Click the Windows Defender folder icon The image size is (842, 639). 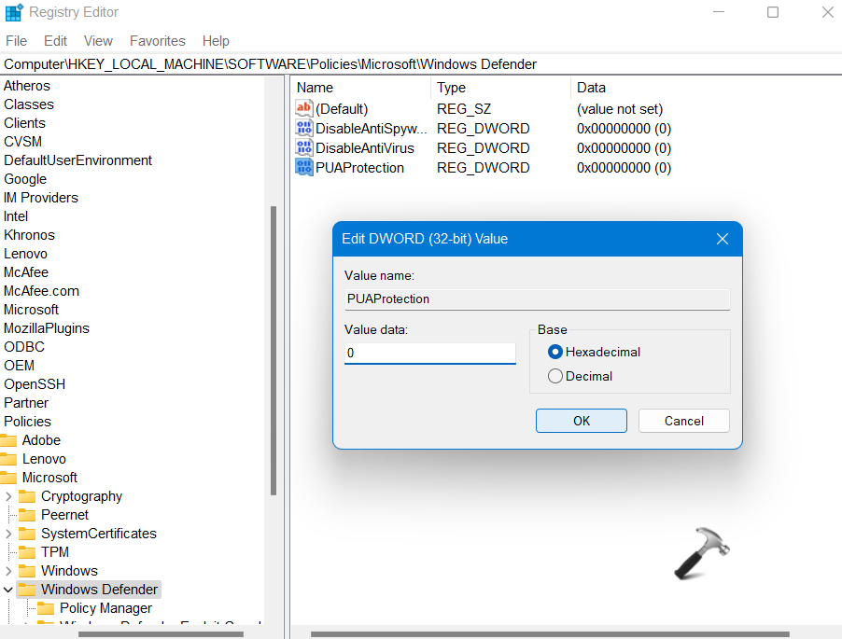(x=27, y=590)
